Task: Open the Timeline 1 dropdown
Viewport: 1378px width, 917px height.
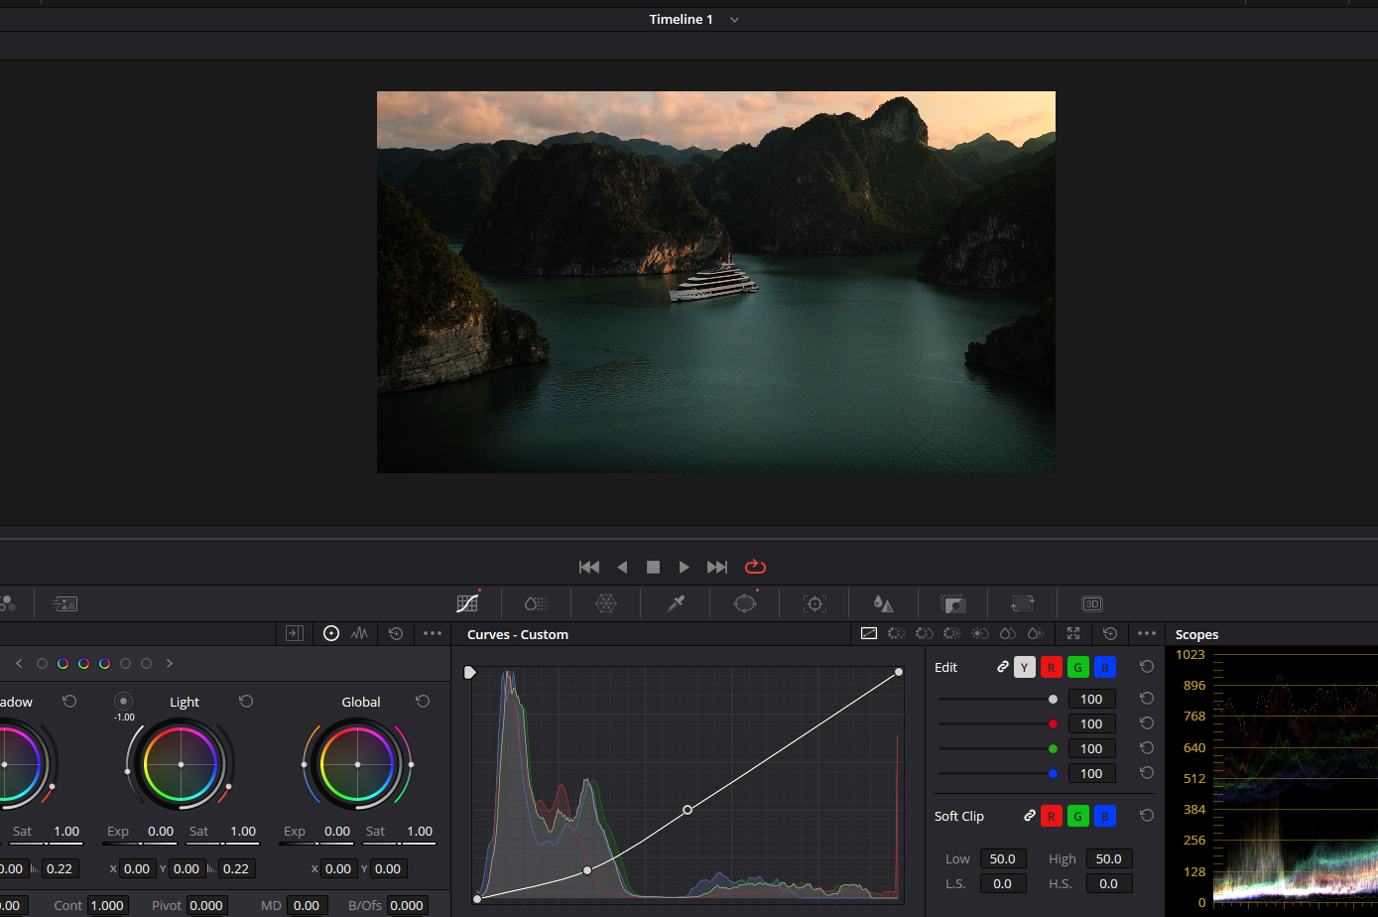Action: 734,20
